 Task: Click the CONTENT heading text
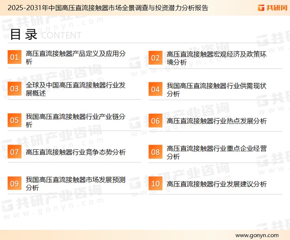pos(61,35)
